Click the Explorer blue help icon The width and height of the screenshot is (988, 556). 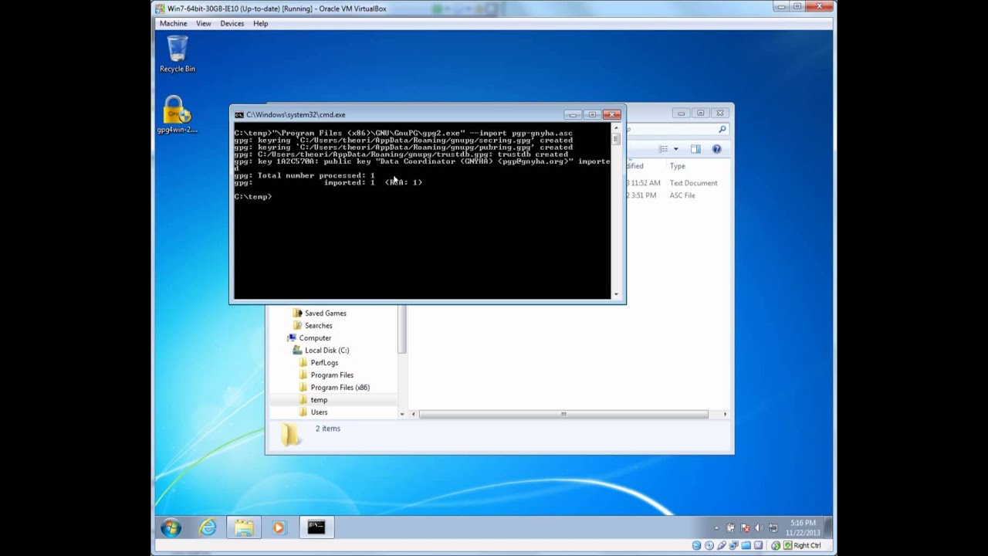click(716, 149)
